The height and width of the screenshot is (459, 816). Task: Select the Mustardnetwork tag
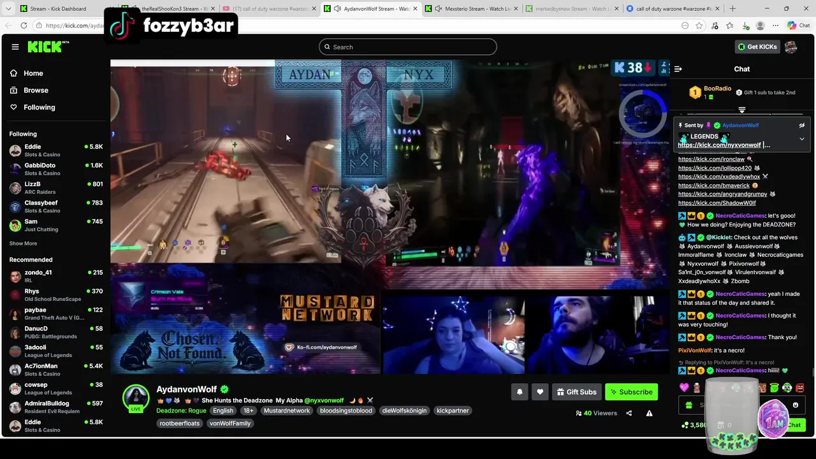click(x=287, y=411)
